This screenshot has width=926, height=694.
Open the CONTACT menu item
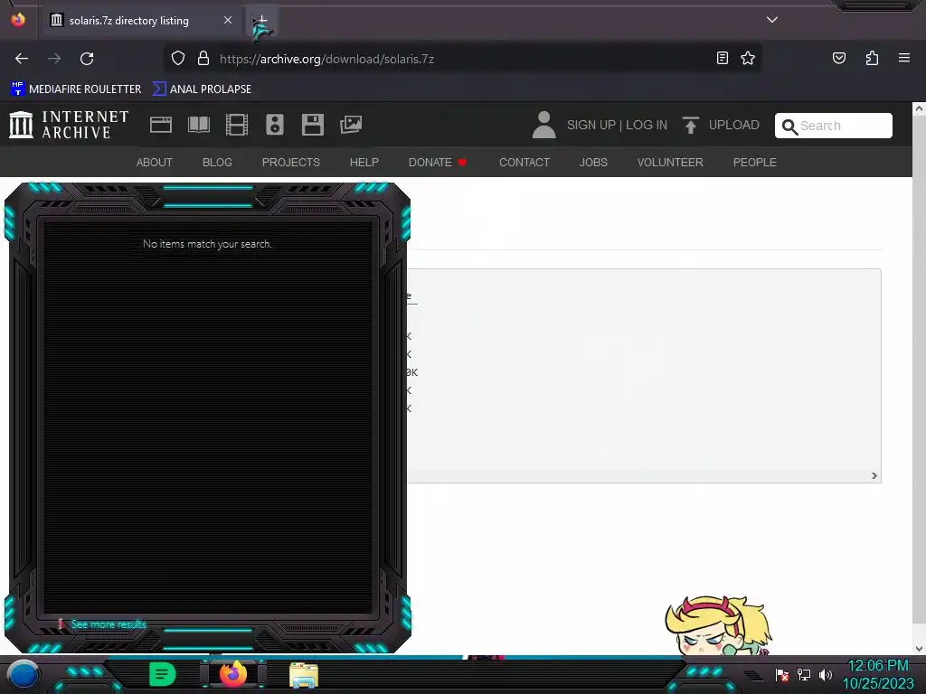coord(524,163)
